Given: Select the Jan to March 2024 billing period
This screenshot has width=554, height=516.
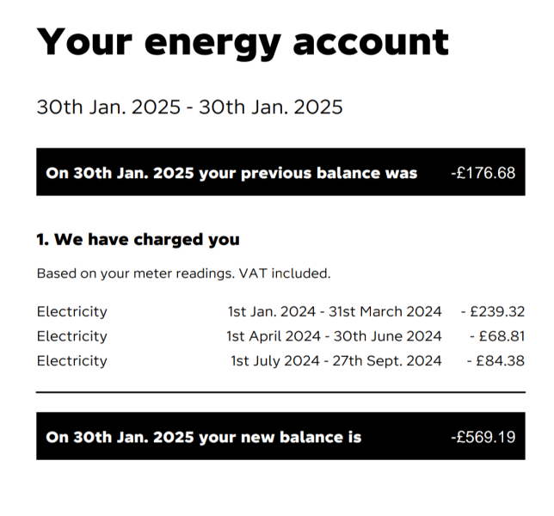Looking at the screenshot, I should pos(335,311).
